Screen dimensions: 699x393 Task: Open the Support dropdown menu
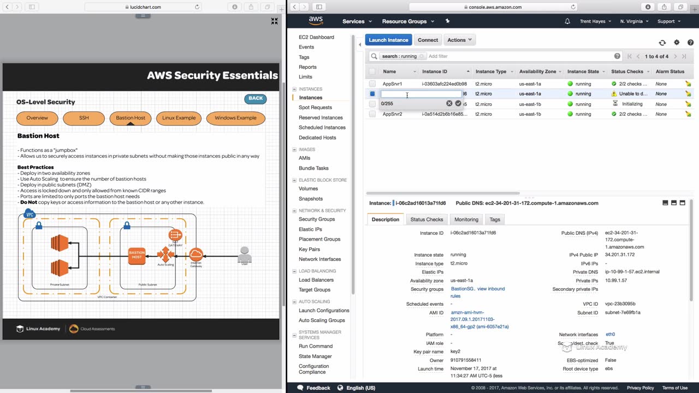point(669,21)
